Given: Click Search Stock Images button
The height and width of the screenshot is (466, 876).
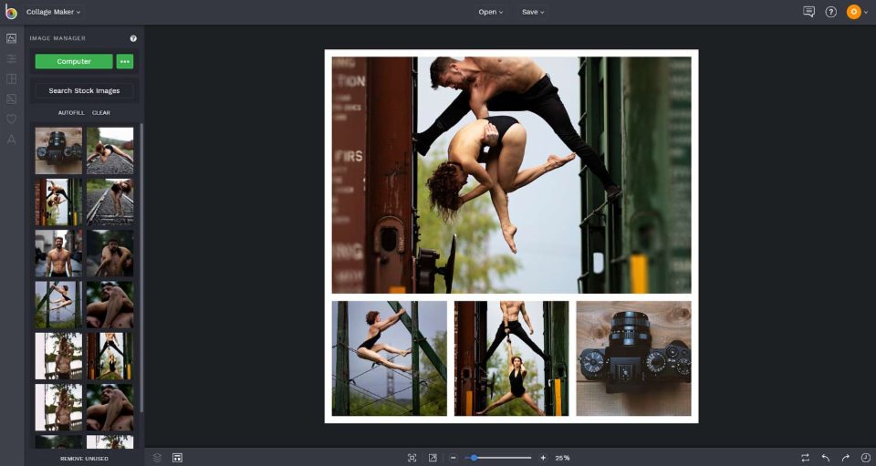Looking at the screenshot, I should coord(84,90).
